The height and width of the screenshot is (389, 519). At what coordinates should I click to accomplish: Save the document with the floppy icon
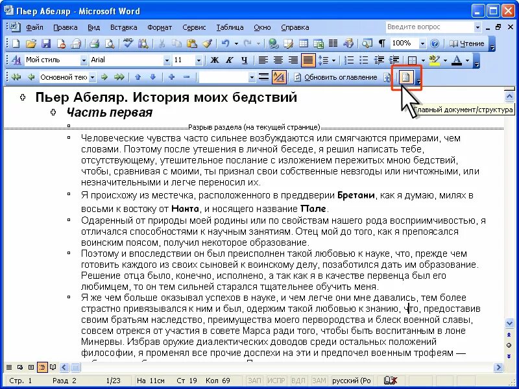click(45, 43)
